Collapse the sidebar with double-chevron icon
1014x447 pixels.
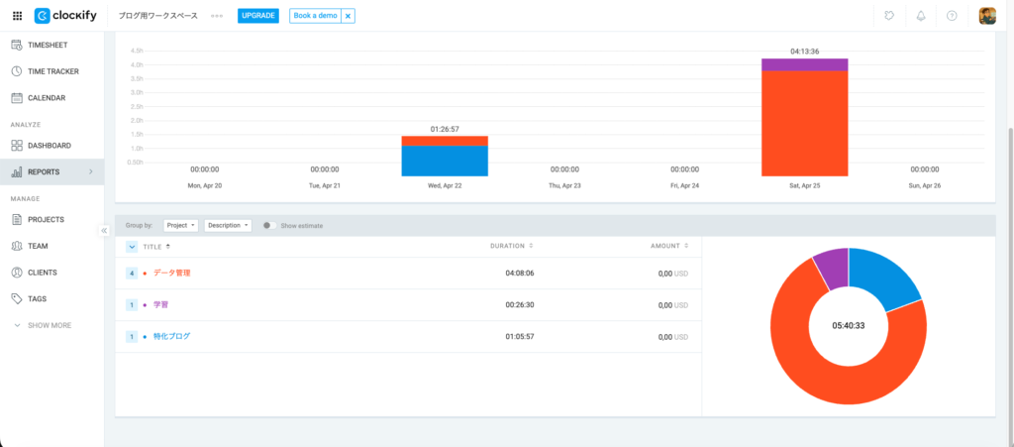point(104,230)
